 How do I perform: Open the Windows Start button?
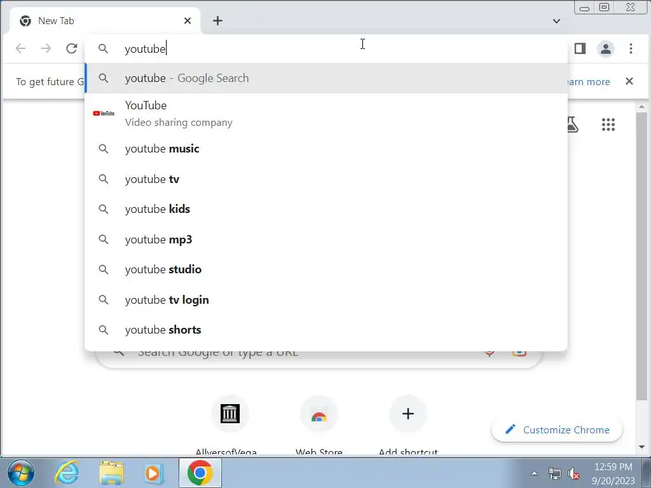(21, 473)
